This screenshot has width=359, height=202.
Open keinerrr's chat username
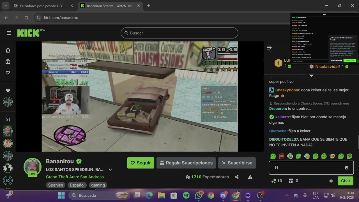point(283,117)
